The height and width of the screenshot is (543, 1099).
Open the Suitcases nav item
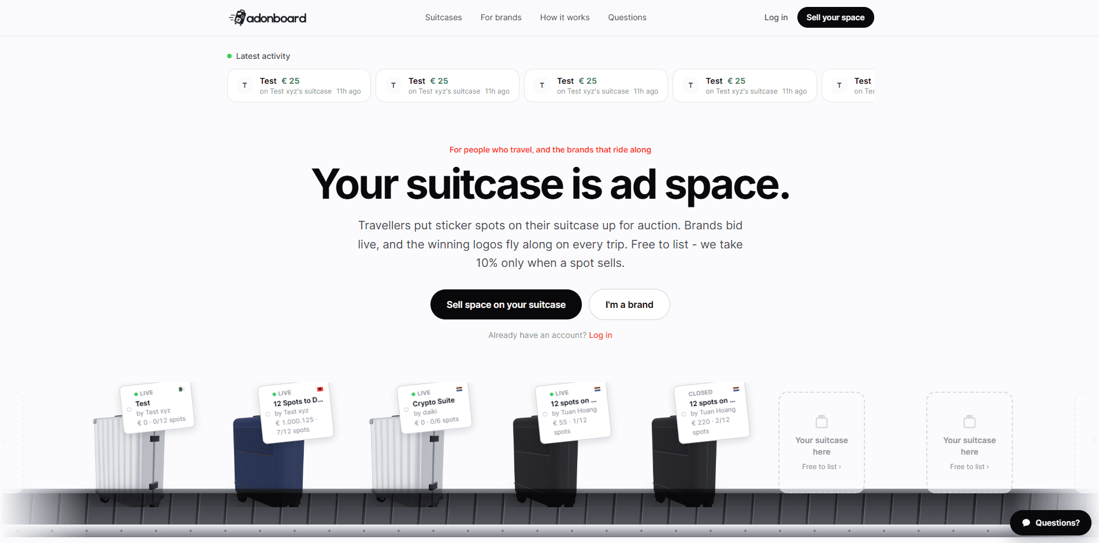tap(443, 17)
